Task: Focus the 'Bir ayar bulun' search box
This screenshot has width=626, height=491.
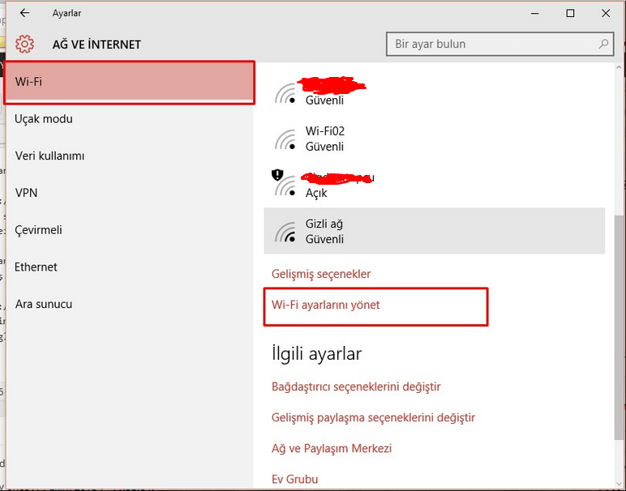Action: (x=500, y=44)
